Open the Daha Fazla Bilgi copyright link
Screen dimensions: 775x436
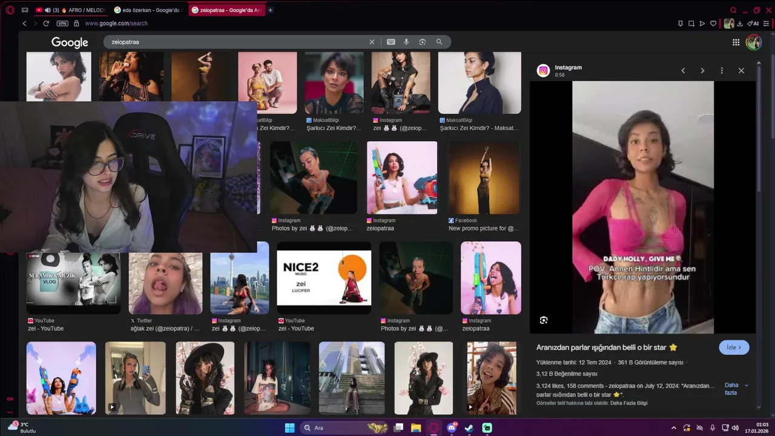coord(628,403)
